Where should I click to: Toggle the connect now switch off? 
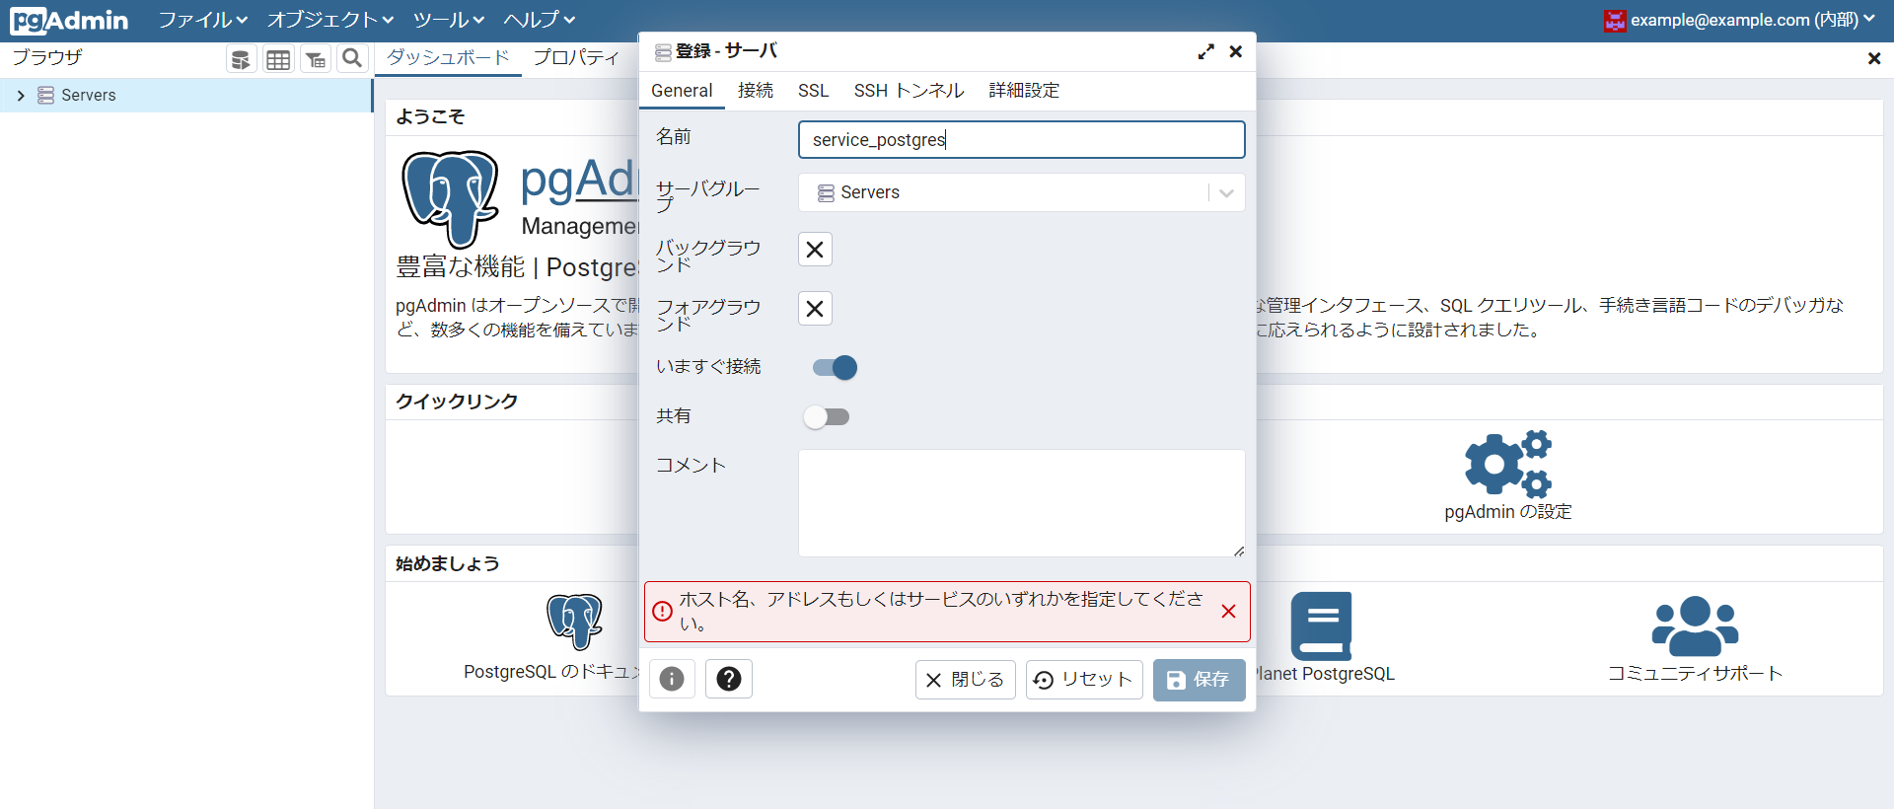[835, 368]
